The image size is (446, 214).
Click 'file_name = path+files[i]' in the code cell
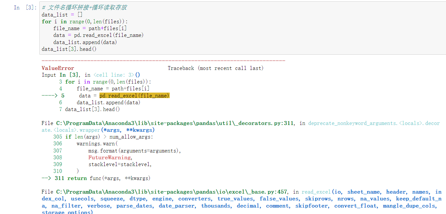click(90, 28)
